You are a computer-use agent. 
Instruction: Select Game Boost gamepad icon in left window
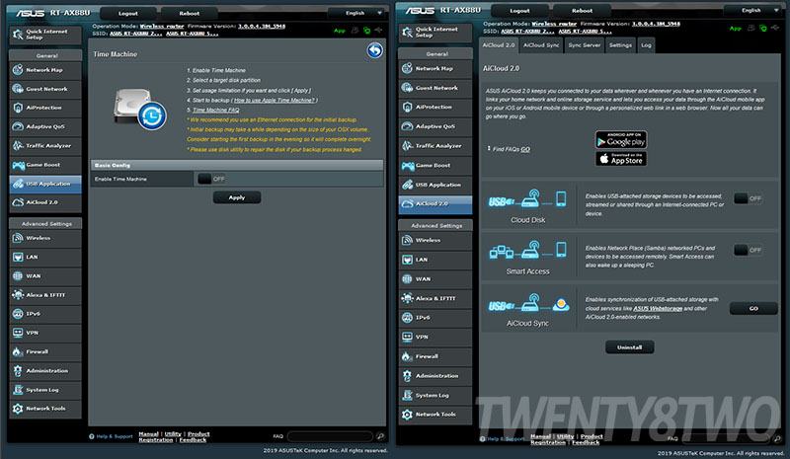[x=18, y=165]
